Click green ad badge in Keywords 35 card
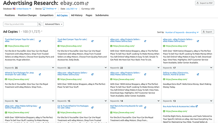 pyautogui.click(x=6, y=46)
